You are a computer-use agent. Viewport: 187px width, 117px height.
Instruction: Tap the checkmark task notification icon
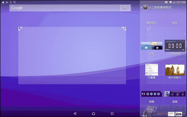click(15, 2)
